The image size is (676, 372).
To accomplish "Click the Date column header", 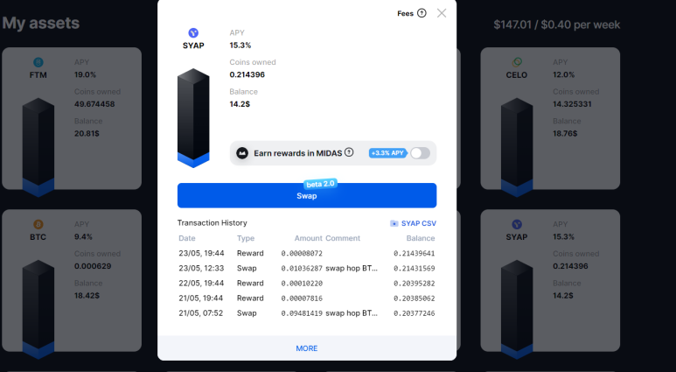I will [187, 238].
